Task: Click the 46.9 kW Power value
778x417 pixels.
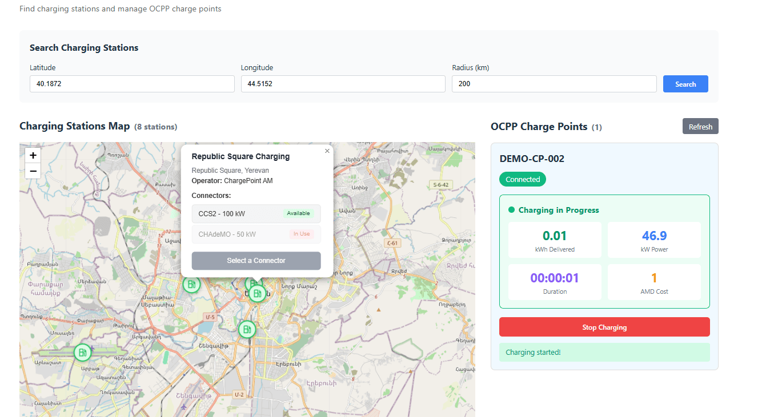Action: point(654,236)
